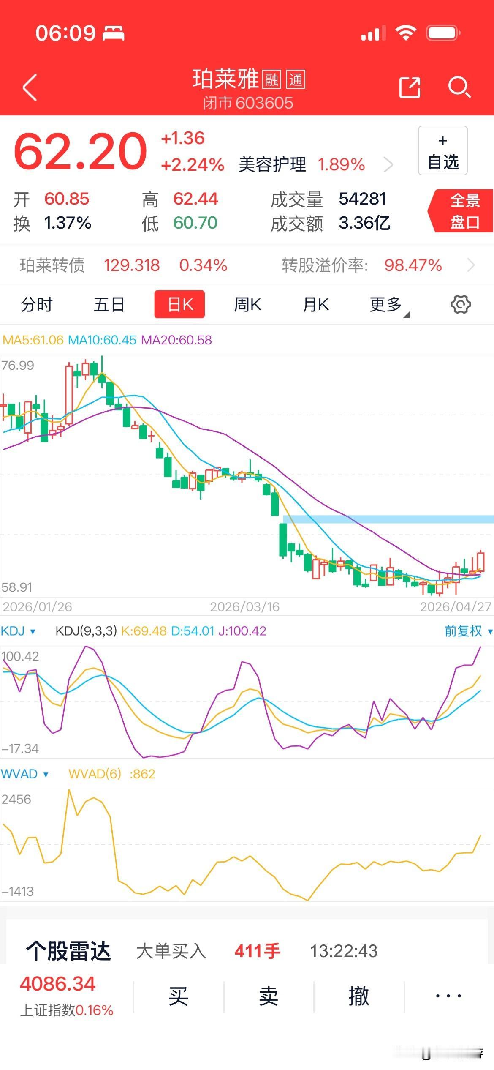Tap the light blue price band on chart

click(388, 519)
